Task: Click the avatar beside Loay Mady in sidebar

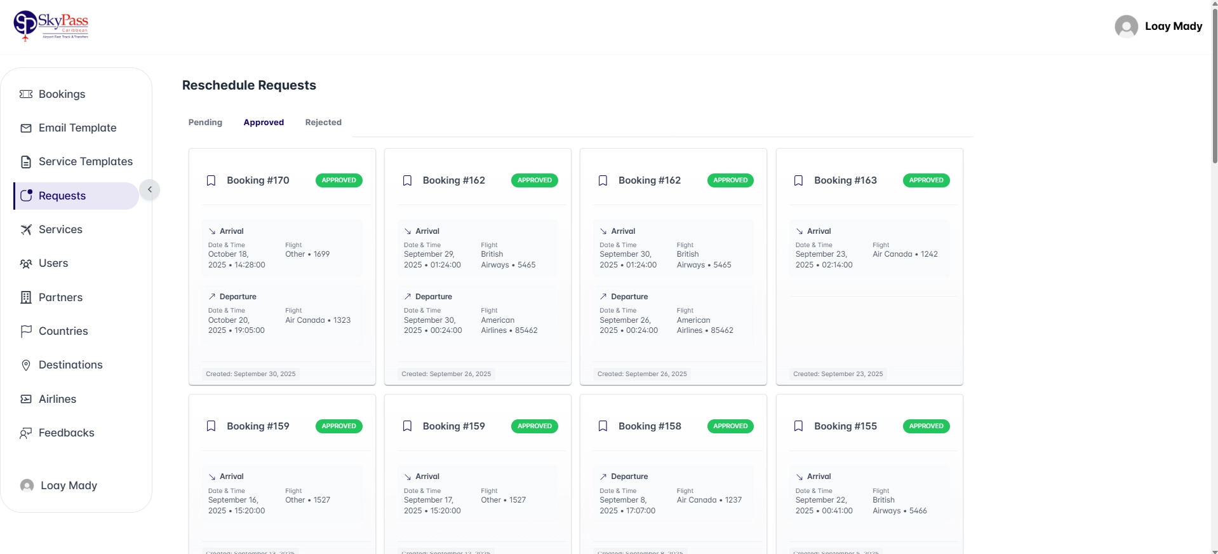Action: click(x=27, y=485)
